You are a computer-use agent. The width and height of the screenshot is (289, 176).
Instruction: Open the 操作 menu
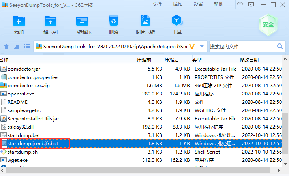coord(178,4)
